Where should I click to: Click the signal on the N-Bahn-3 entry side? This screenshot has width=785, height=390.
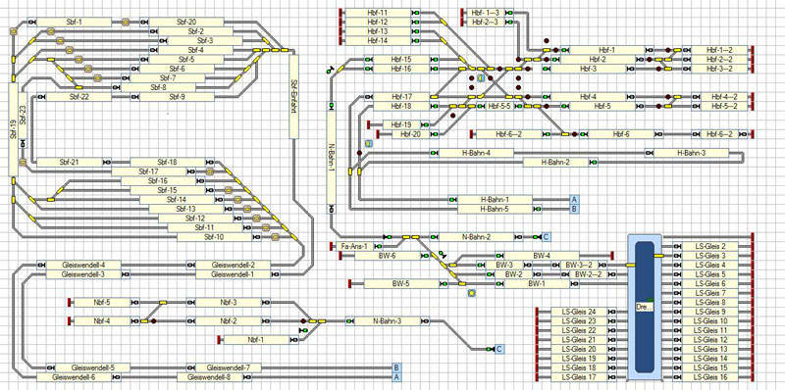point(350,321)
